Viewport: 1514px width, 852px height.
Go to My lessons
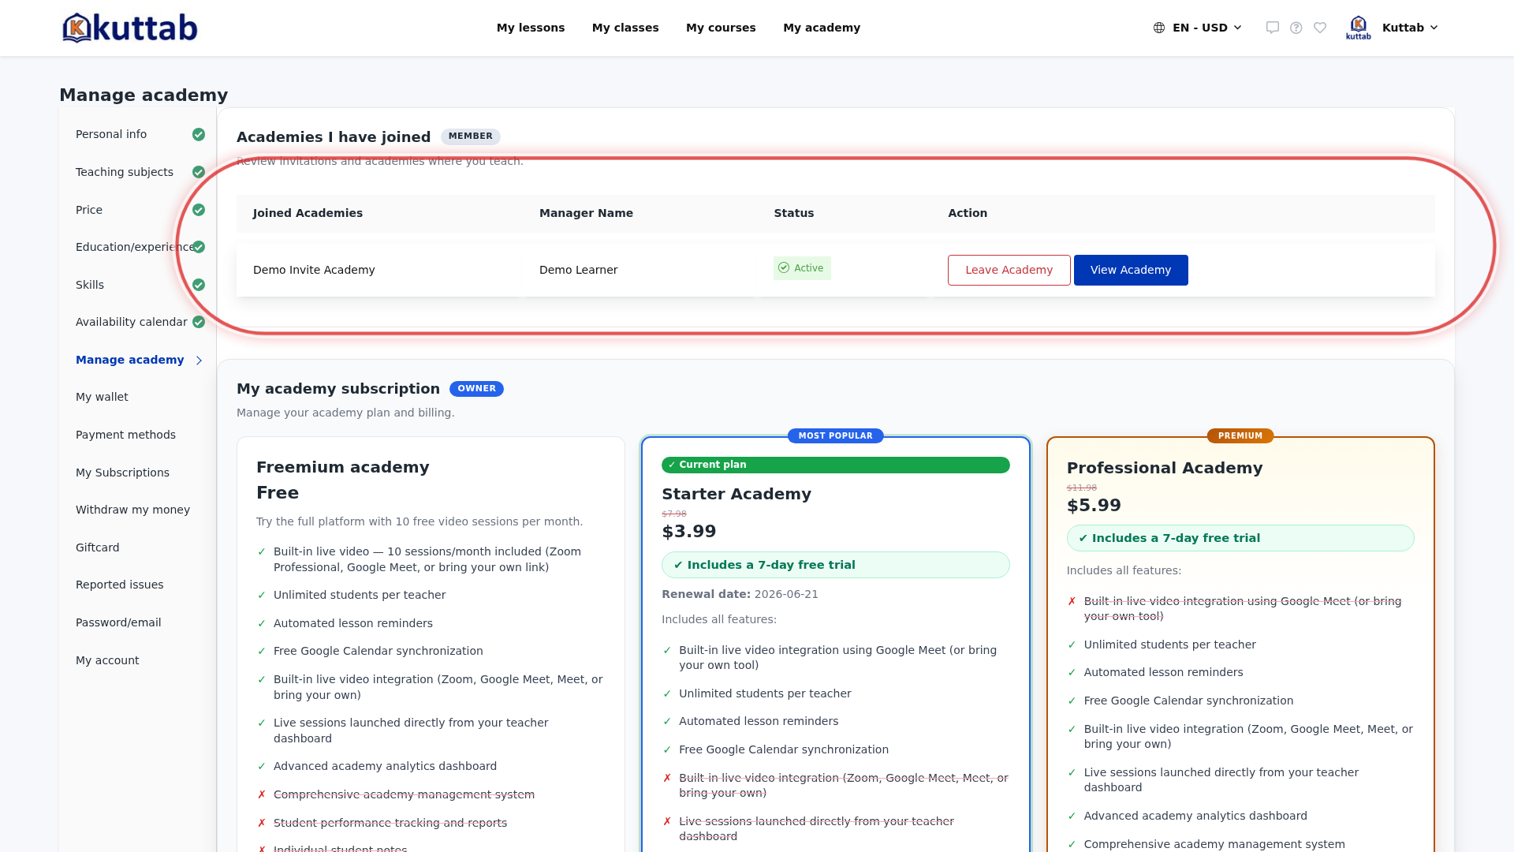[531, 28]
